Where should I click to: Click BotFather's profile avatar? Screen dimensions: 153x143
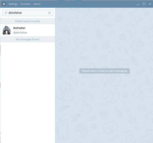pyautogui.click(x=7, y=30)
